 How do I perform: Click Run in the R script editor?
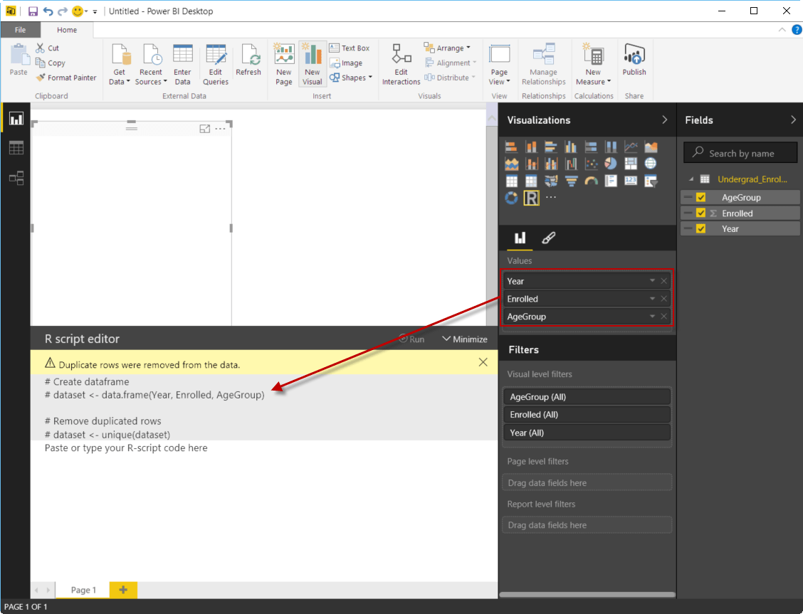411,339
